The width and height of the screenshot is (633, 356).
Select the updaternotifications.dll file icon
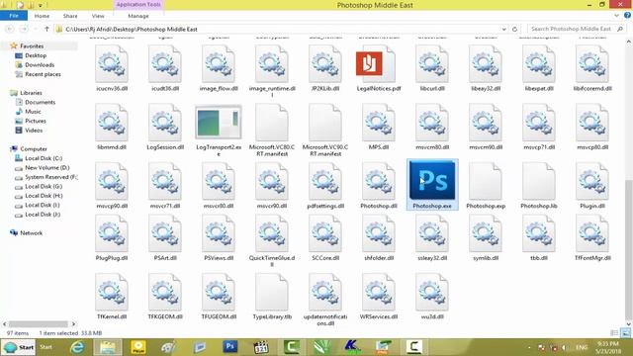tap(325, 292)
